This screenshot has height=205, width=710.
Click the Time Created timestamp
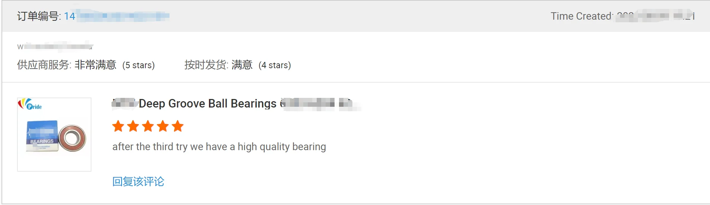[622, 16]
